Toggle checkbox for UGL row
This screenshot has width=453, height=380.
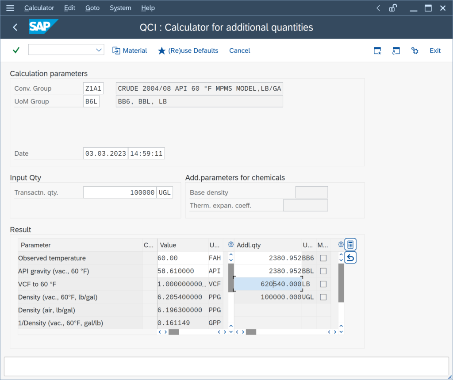(x=323, y=297)
